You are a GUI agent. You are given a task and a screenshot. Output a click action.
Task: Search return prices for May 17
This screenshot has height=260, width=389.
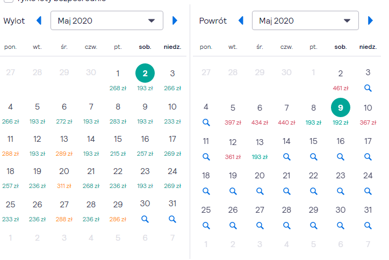coord(368,157)
